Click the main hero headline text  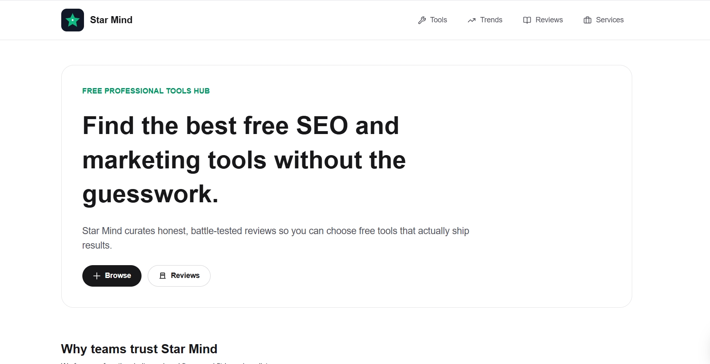point(243,160)
